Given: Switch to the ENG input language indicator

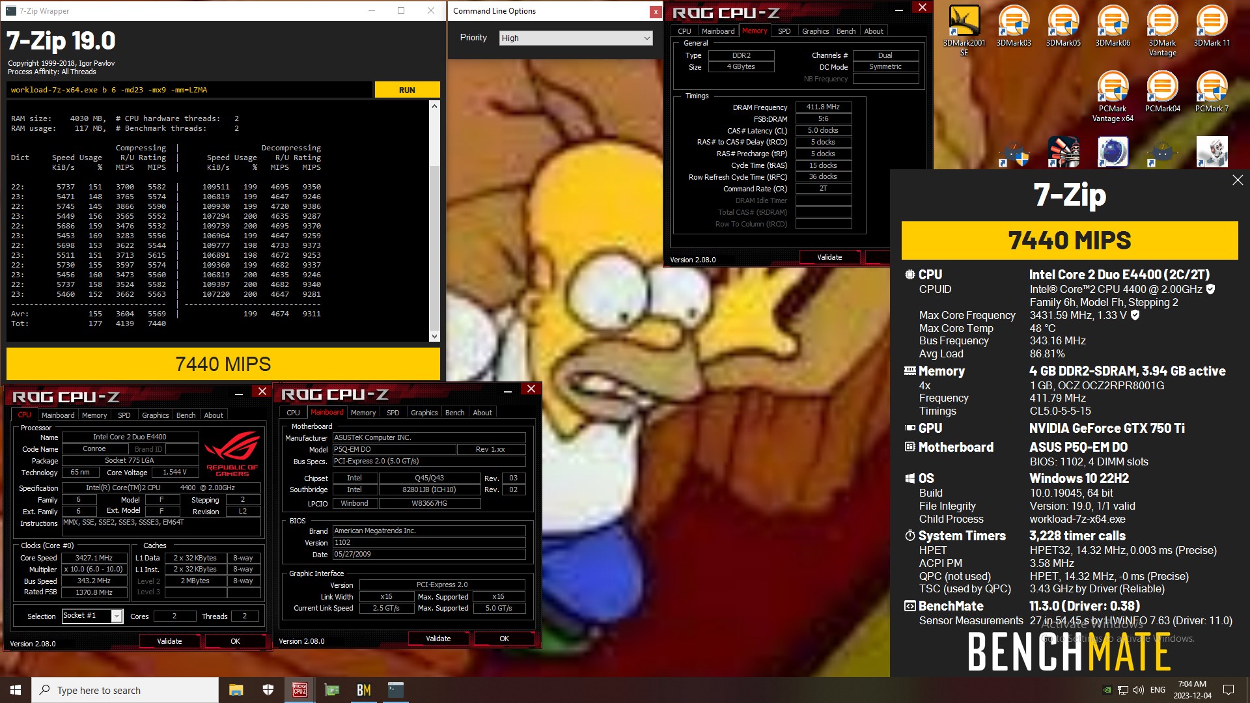Looking at the screenshot, I should click(x=1158, y=690).
